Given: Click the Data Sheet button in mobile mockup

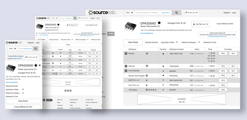Looking at the screenshot, I should click(23, 101).
